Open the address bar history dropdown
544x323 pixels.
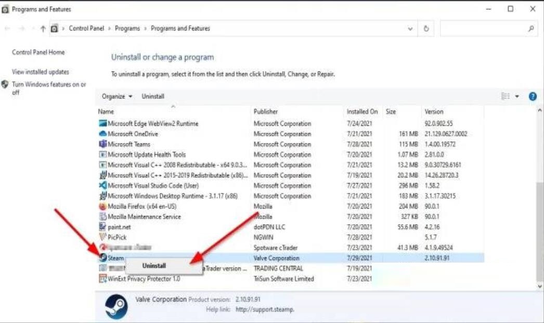[x=410, y=29]
